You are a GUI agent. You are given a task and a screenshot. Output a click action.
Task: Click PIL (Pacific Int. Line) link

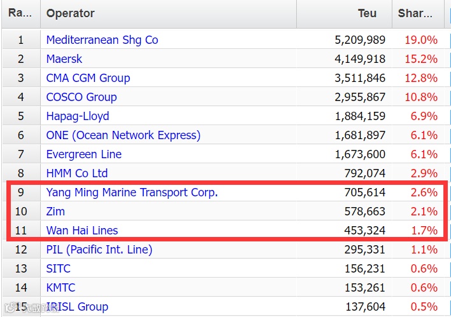tap(99, 250)
